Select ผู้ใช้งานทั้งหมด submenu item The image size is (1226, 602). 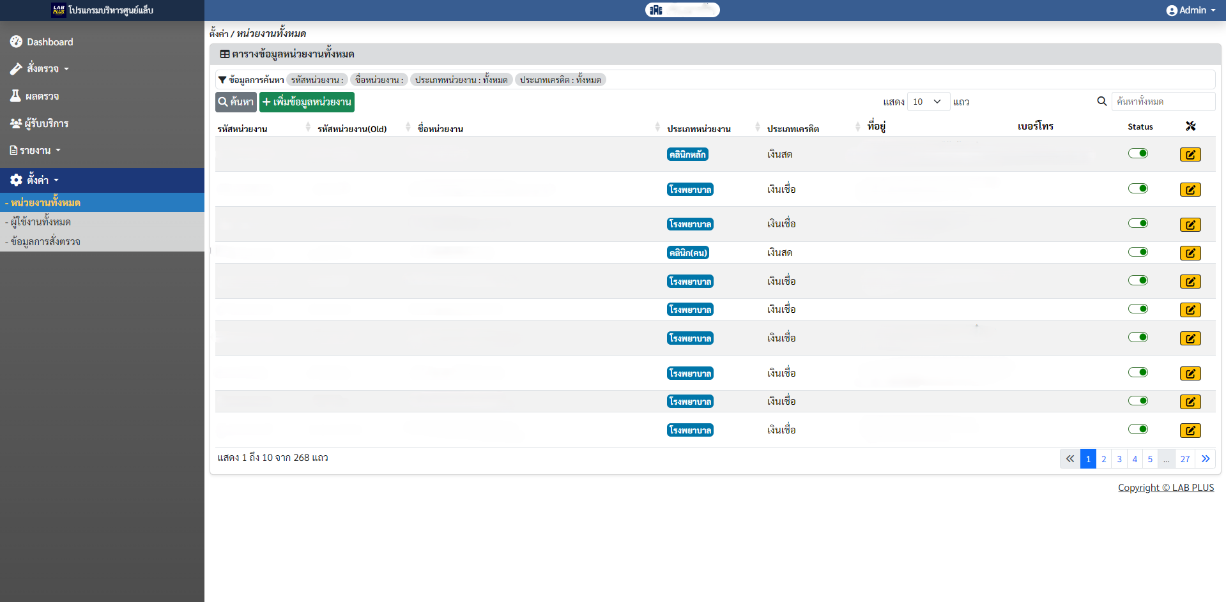pos(41,222)
